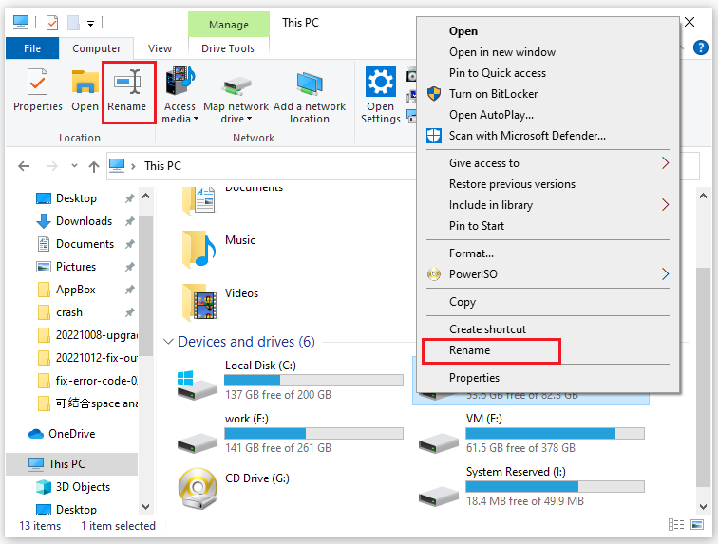
Task: Open the recent locations dropdown arrow
Action: [74, 166]
